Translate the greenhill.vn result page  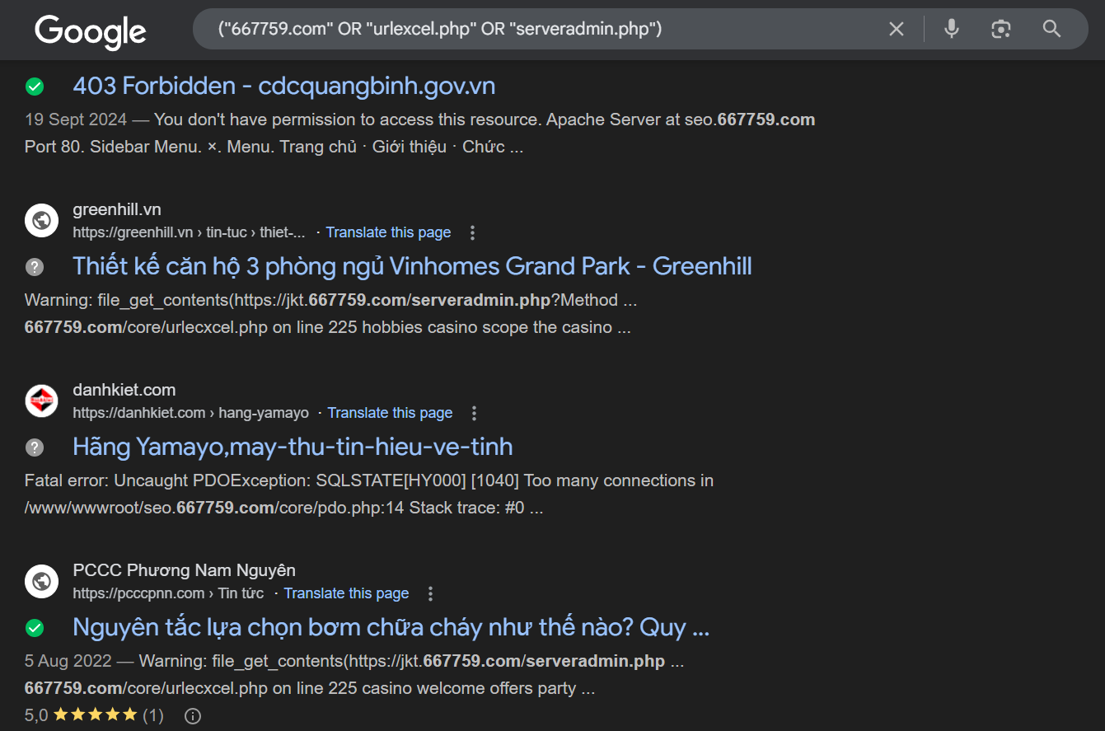coord(388,232)
